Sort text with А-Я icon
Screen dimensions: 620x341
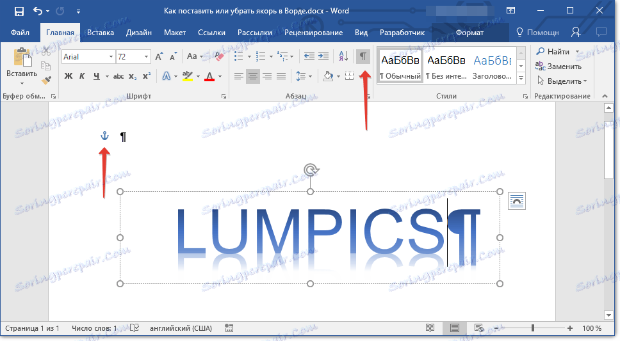tap(343, 56)
